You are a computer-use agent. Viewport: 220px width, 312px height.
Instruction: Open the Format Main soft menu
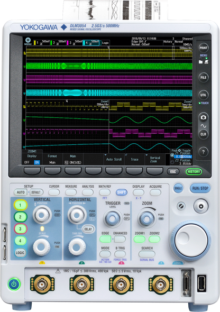click(52, 159)
